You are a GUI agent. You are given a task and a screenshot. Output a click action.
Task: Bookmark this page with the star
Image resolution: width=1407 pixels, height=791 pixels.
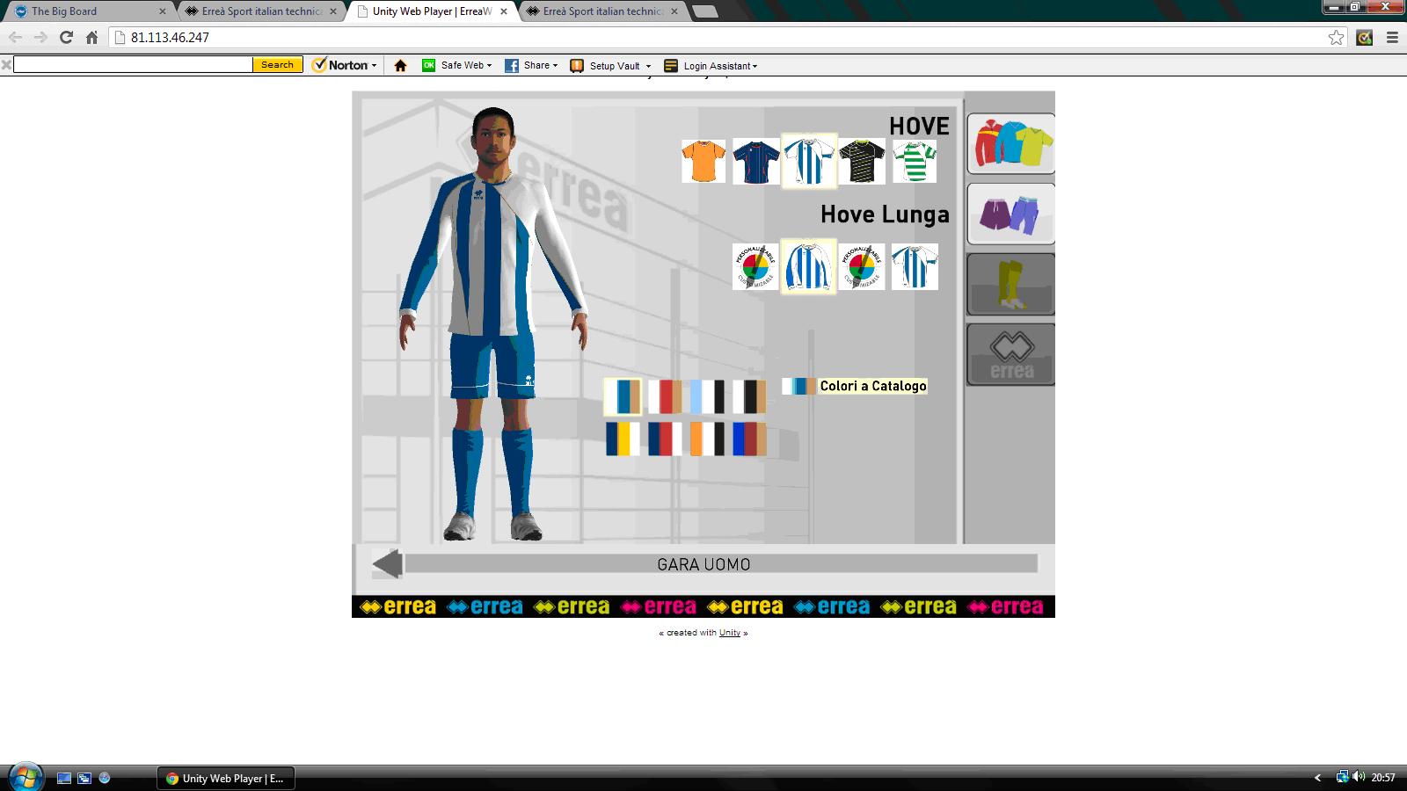coord(1337,37)
